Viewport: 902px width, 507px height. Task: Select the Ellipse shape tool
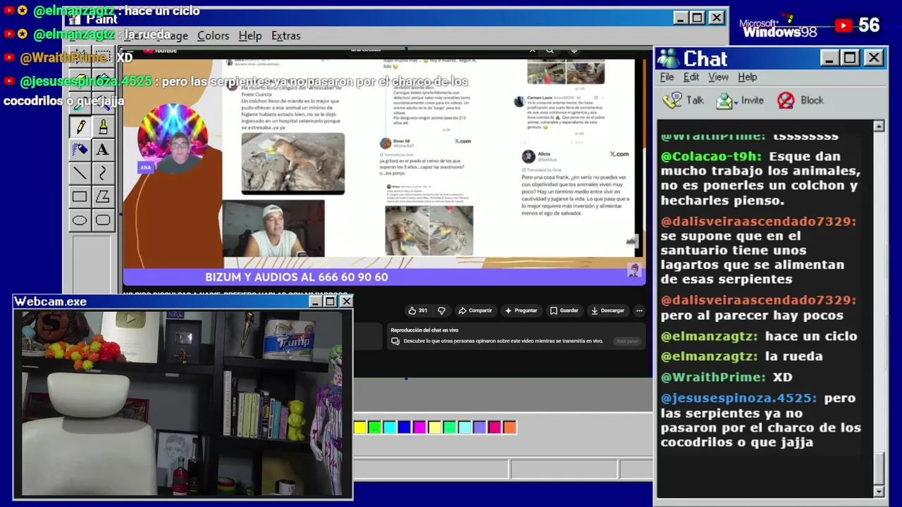click(x=80, y=220)
